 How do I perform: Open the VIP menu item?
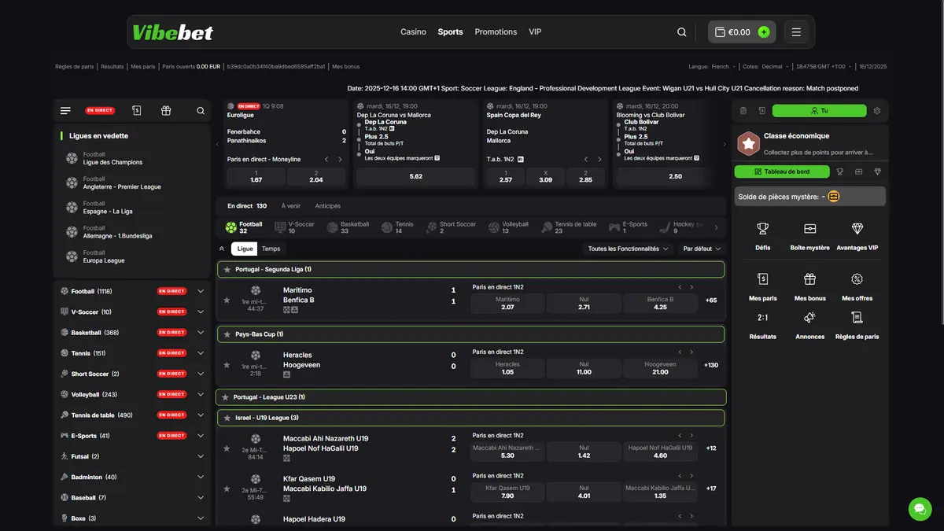[535, 32]
